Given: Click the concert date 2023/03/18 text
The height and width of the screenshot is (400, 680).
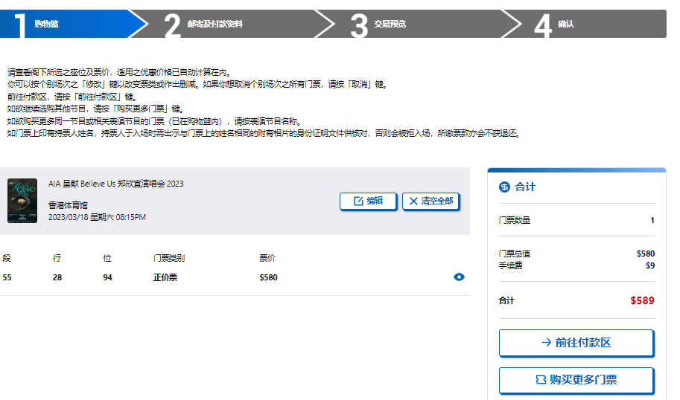Looking at the screenshot, I should click(97, 217).
